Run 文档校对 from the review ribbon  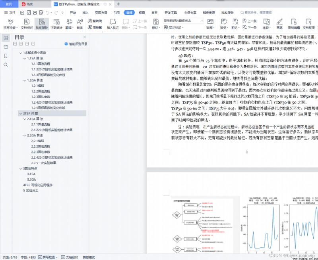[27, 24]
